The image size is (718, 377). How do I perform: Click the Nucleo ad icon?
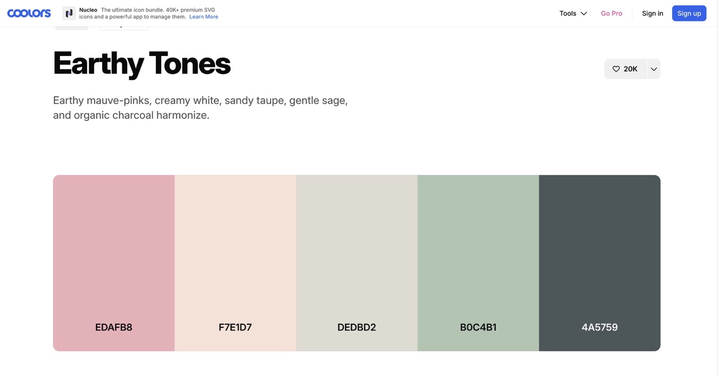click(69, 13)
